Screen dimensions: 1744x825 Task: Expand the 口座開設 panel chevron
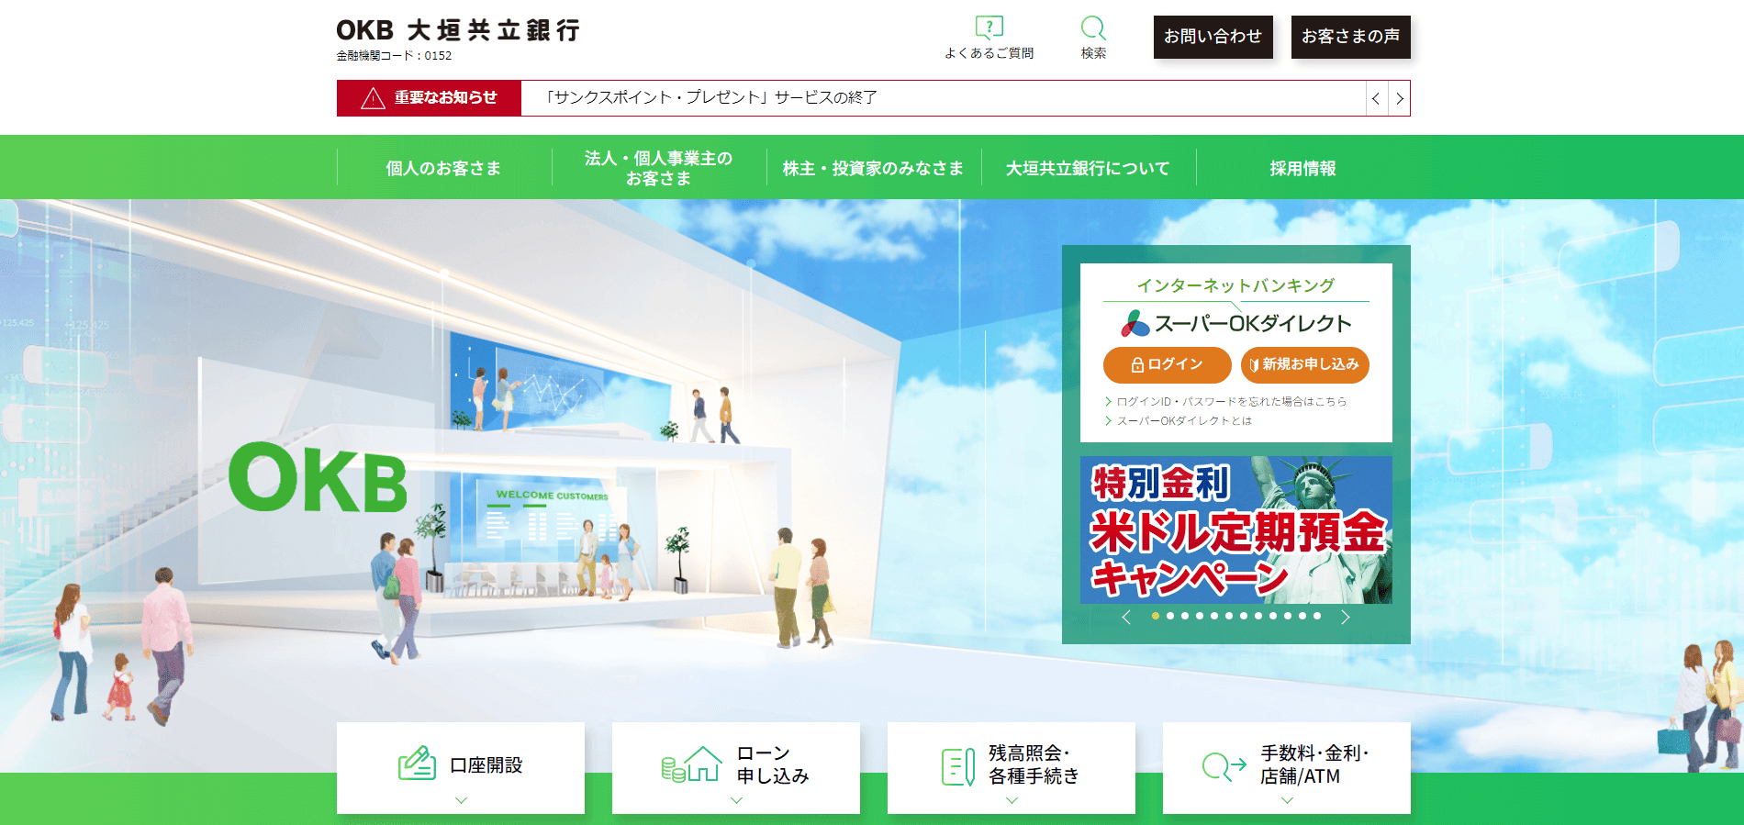(x=461, y=800)
